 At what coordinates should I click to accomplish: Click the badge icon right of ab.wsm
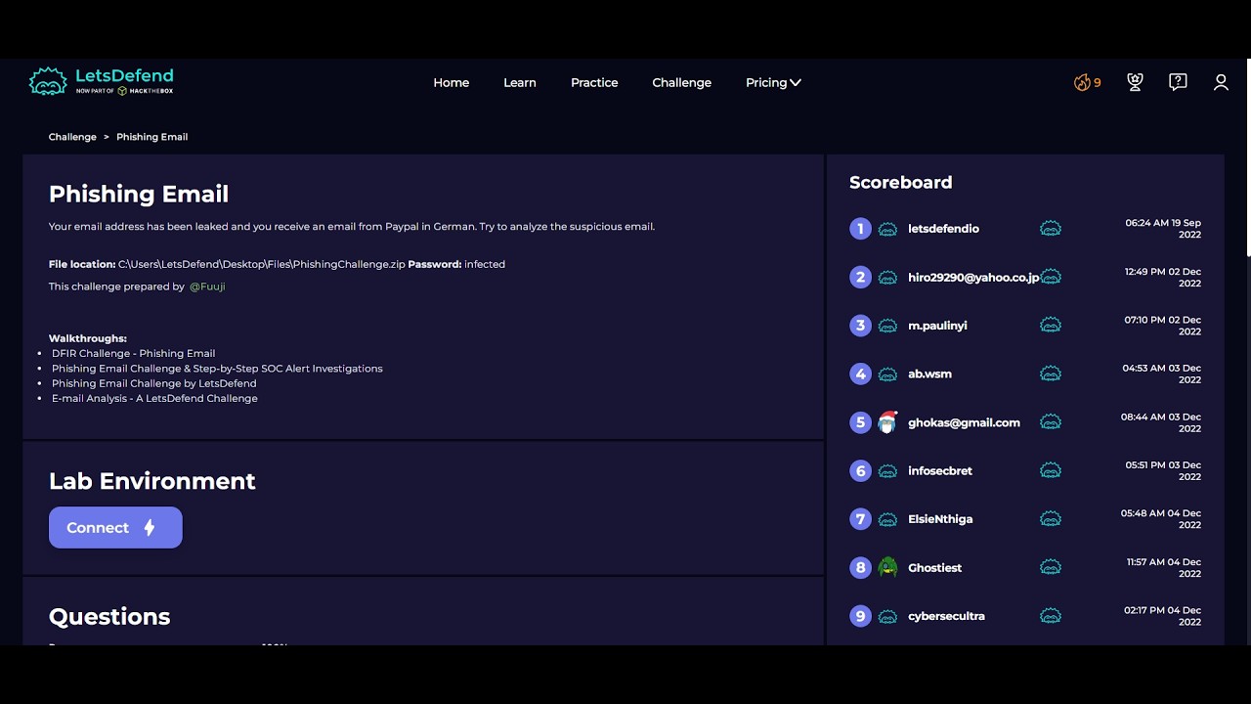pyautogui.click(x=1051, y=374)
